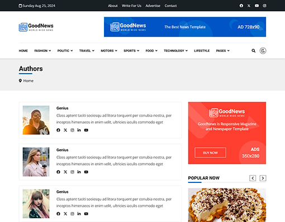Open the Contact link in top bar
285x222 pixels.
(x=170, y=6)
